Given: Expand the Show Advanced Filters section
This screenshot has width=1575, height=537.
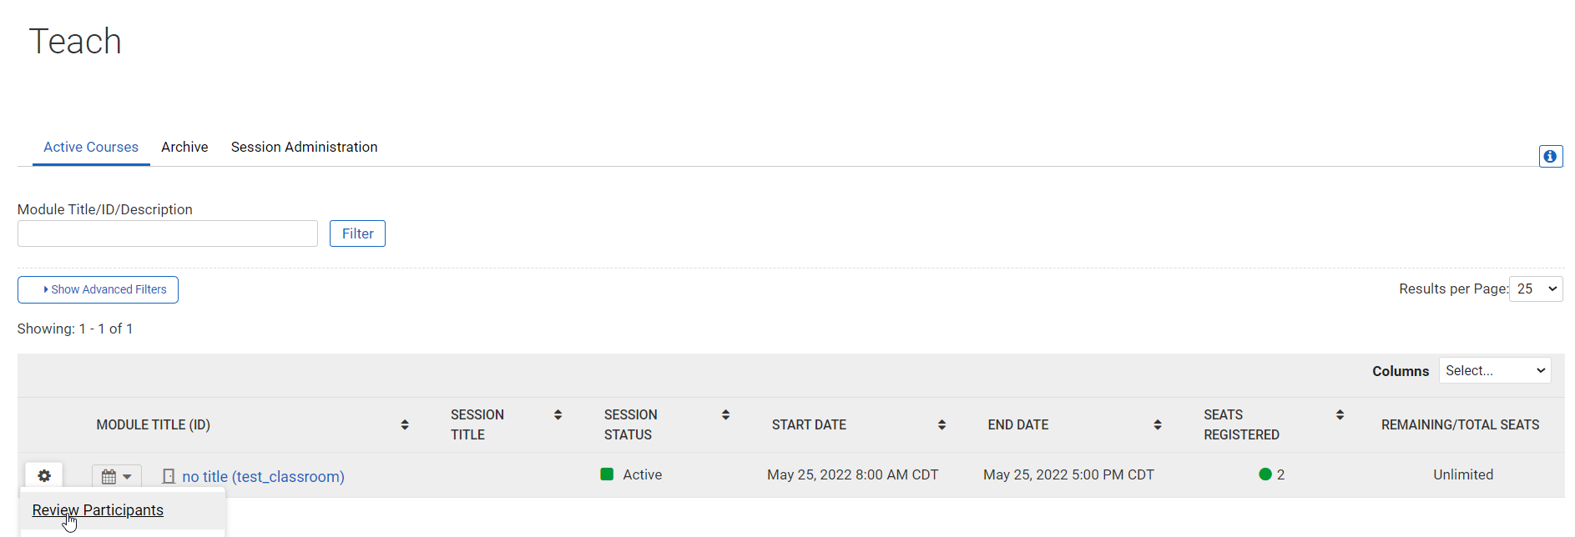Looking at the screenshot, I should [x=98, y=289].
